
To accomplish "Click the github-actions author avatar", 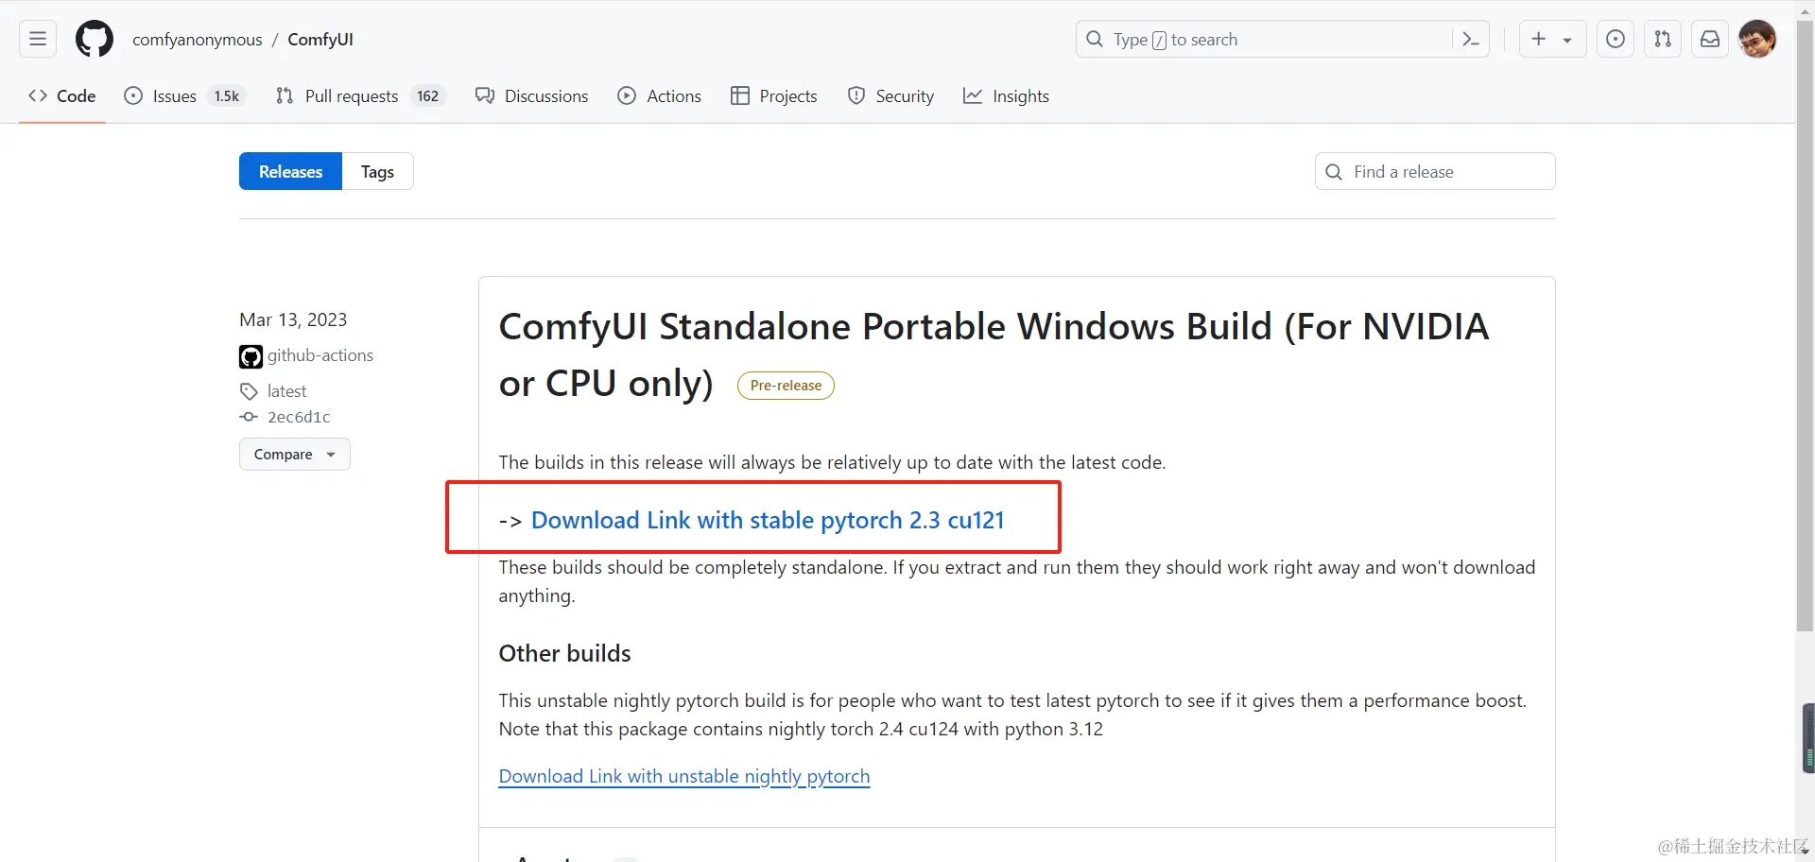I will (251, 356).
